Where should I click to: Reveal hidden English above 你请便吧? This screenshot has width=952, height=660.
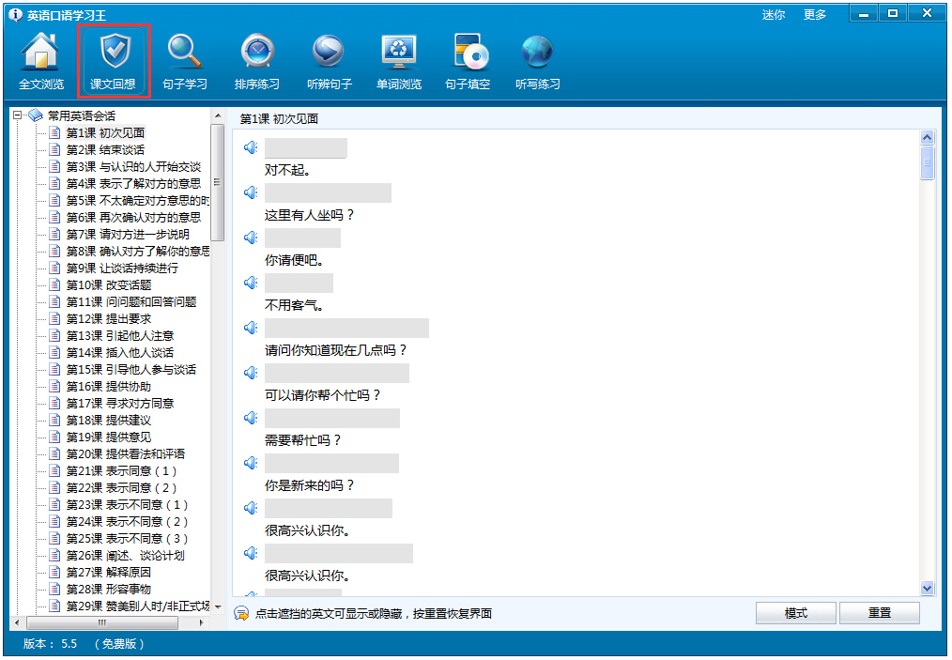click(302, 238)
